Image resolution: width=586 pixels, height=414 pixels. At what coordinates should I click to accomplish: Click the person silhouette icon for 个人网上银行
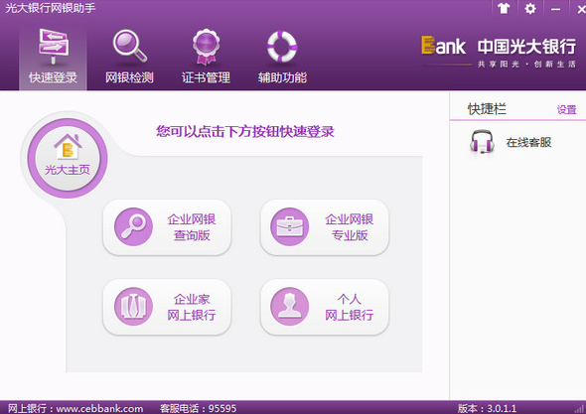tap(290, 307)
